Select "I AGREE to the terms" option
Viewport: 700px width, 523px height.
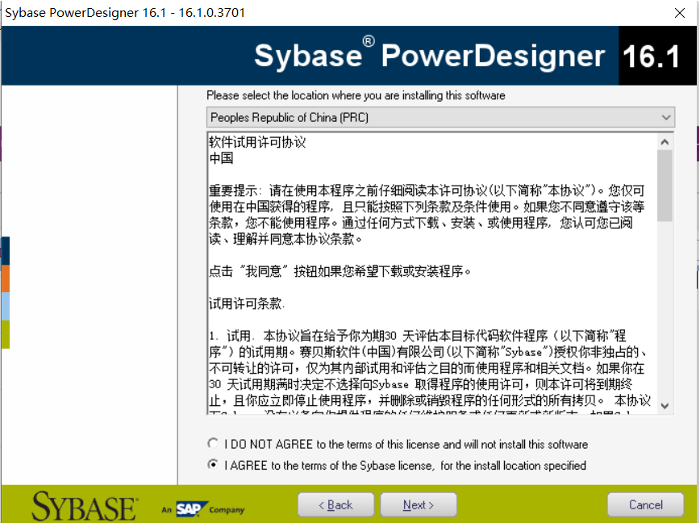[212, 464]
